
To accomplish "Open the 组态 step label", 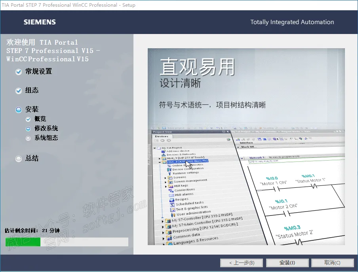I will click(x=32, y=90).
